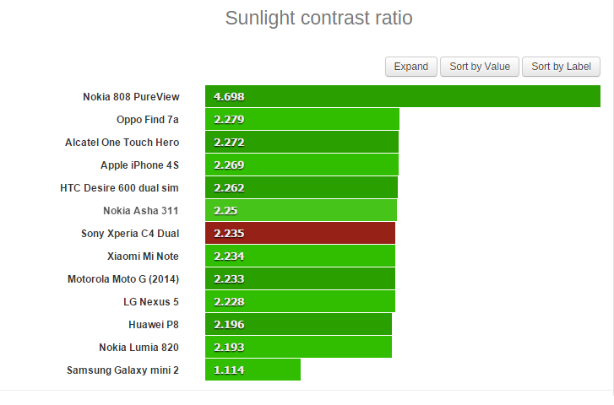Select the Nokia Lumia 820 label
The image size is (614, 405).
(139, 347)
